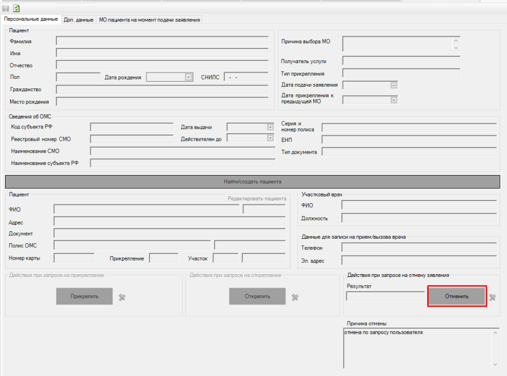Open Дата прикрепления к предыдущей МО dropdown
Image resolution: width=507 pixels, height=376 pixels.
point(394,100)
